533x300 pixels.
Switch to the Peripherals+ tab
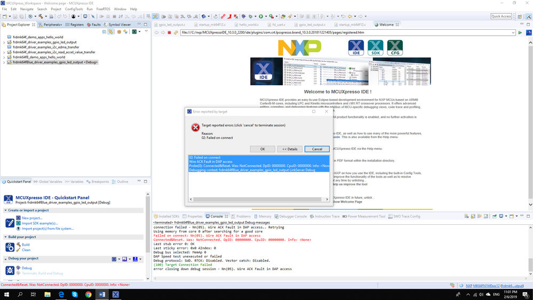[x=50, y=25]
